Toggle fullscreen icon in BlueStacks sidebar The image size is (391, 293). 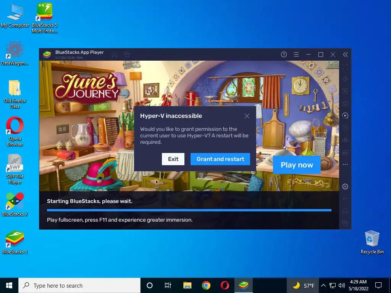[345, 67]
